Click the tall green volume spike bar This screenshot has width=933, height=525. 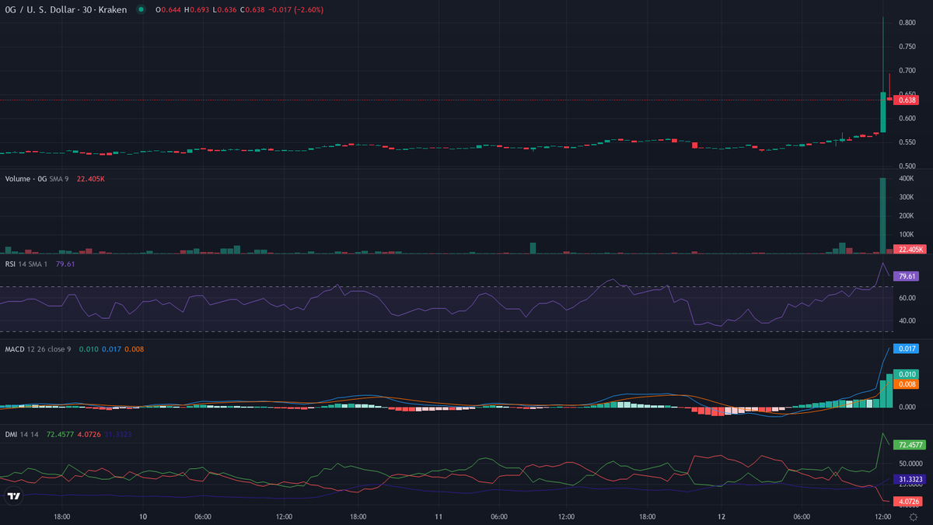[882, 215]
